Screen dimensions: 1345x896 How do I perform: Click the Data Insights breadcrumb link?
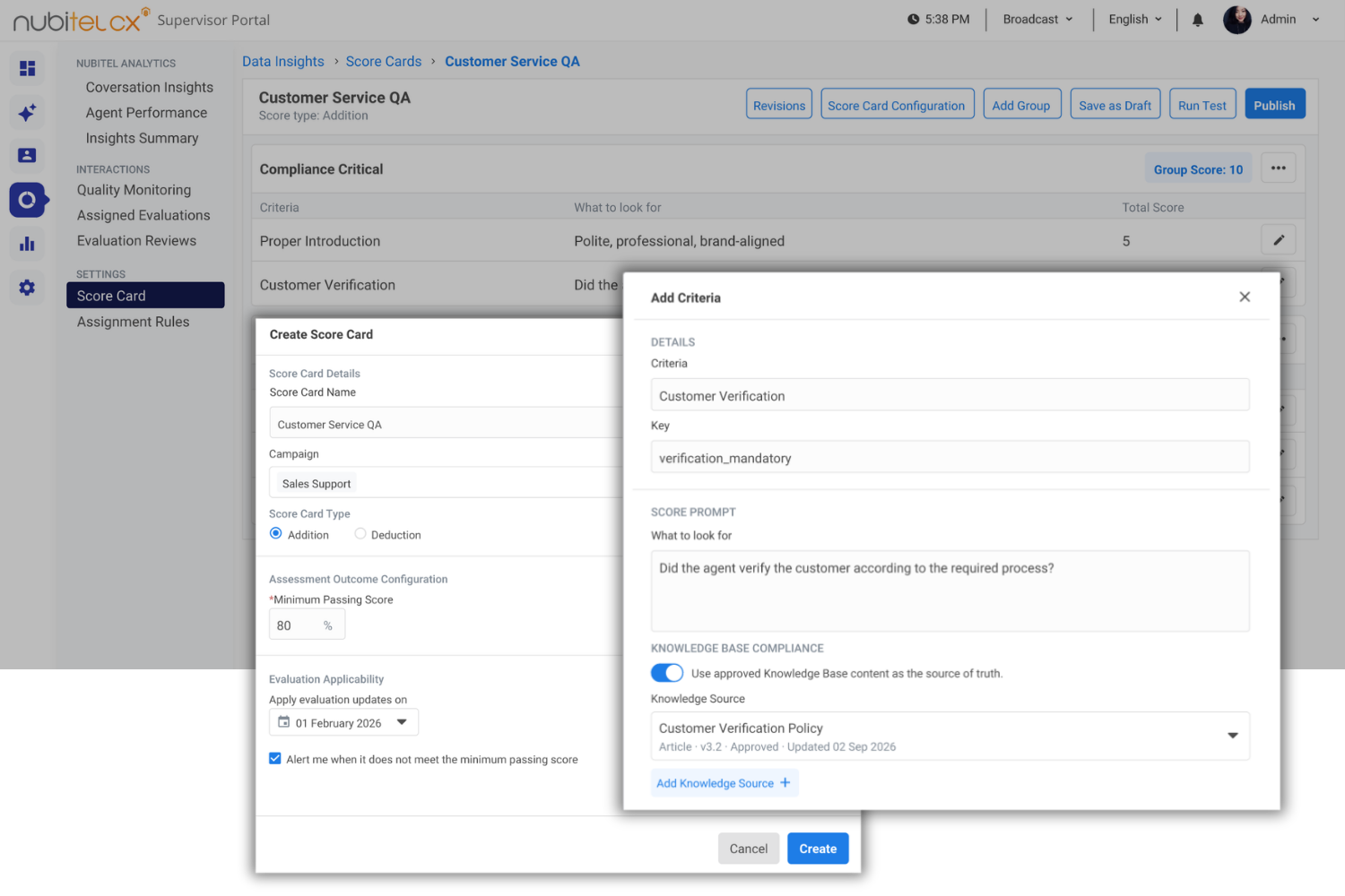283,61
